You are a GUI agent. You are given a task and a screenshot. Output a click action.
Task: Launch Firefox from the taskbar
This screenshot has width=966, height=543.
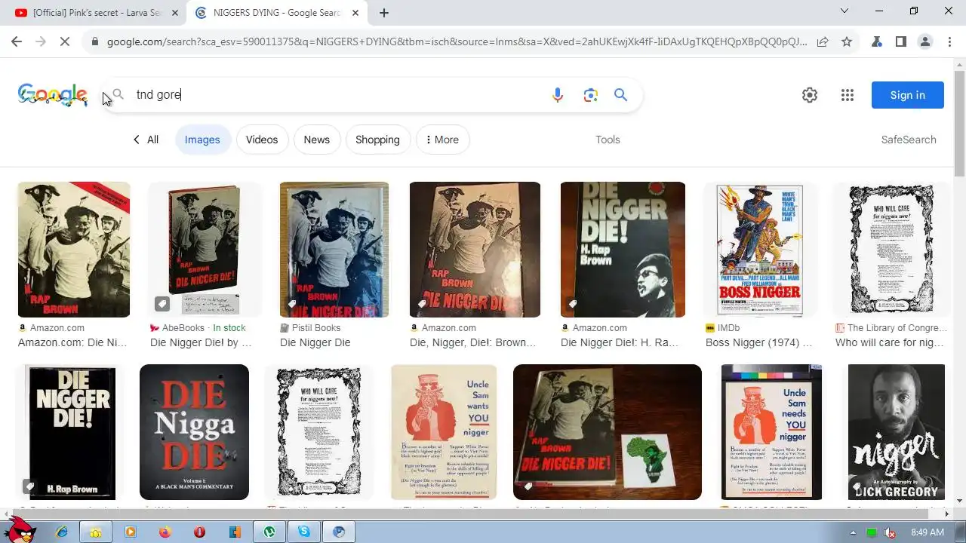pyautogui.click(x=165, y=532)
